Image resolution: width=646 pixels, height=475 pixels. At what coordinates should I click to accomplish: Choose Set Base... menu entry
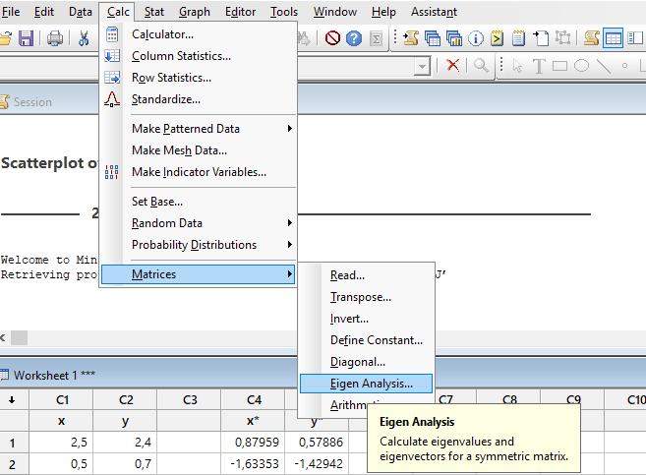click(x=199, y=202)
